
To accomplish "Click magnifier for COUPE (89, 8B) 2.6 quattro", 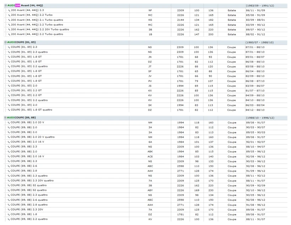I will (x=9, y=200).
